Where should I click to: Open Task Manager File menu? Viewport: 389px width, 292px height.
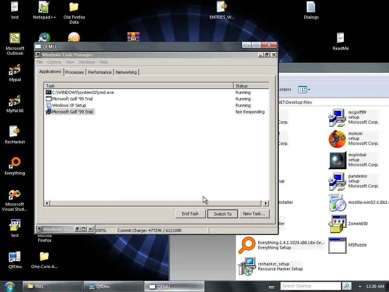(x=40, y=62)
